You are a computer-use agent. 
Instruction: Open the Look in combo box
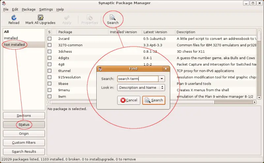pos(141,88)
